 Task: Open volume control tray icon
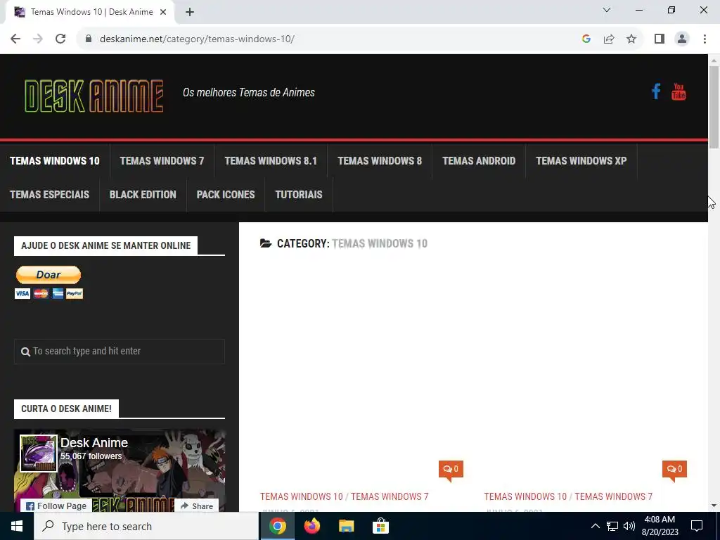pos(629,526)
